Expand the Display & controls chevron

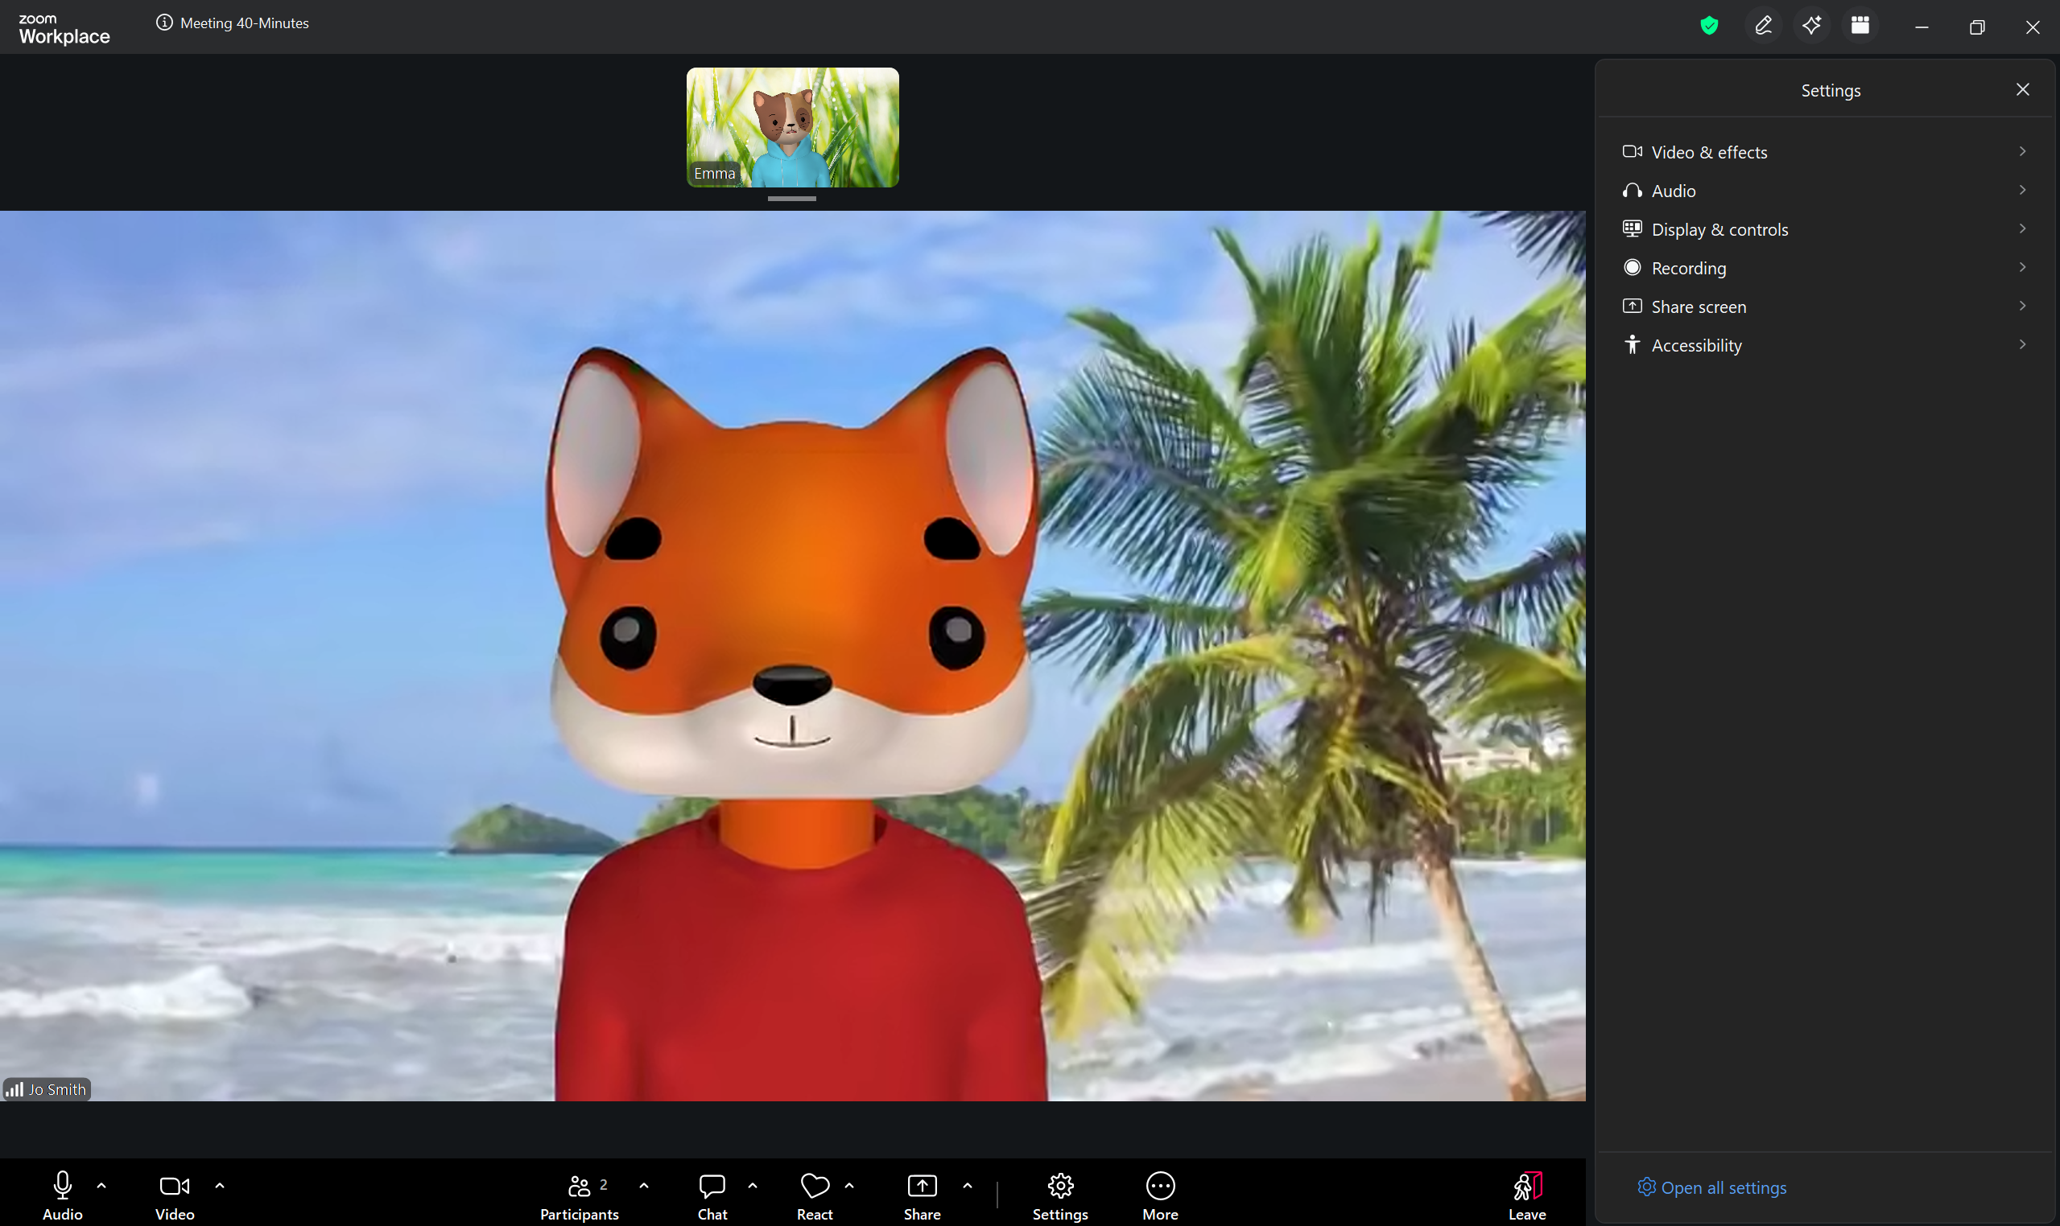click(x=2022, y=228)
